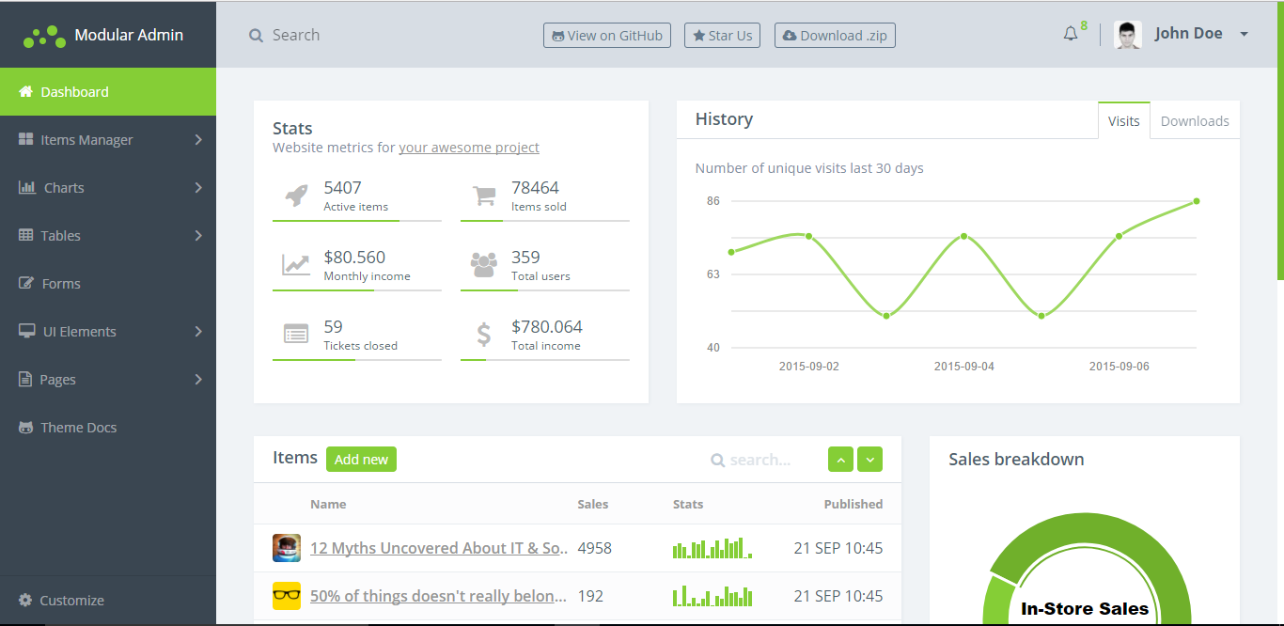Expand the UI Elements submenu chevron

(198, 331)
